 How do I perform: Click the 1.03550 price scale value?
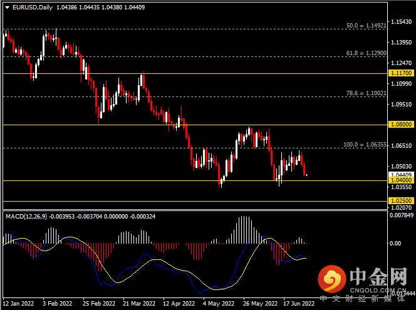pyautogui.click(x=402, y=187)
